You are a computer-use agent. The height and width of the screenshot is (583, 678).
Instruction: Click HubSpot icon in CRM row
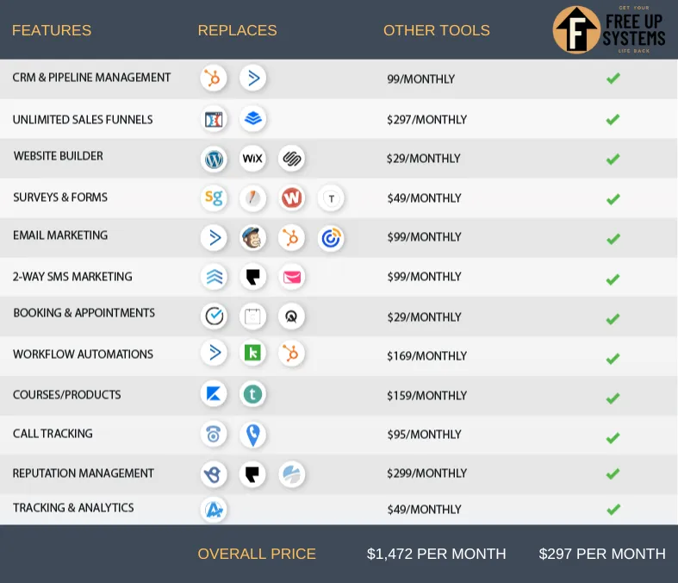pyautogui.click(x=214, y=78)
